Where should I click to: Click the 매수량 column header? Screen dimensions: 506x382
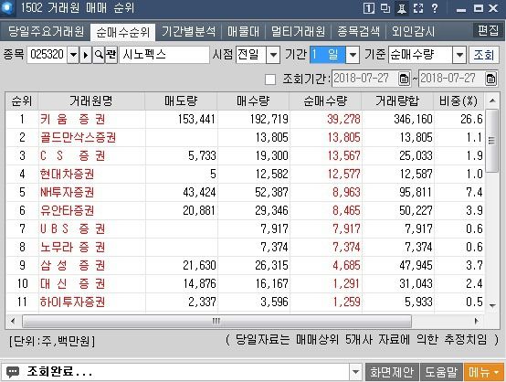253,101
